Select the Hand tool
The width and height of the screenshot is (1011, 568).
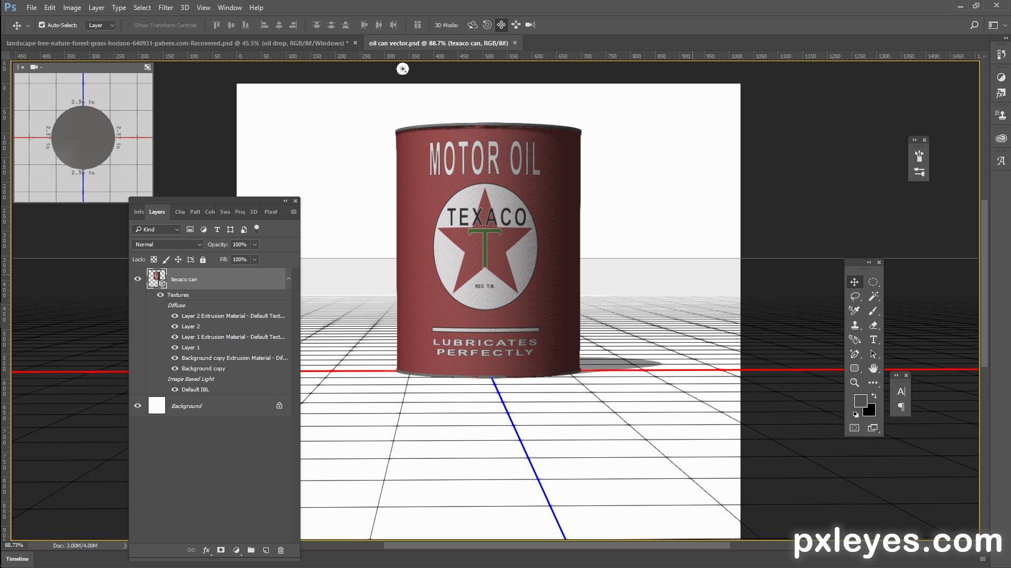tap(873, 368)
